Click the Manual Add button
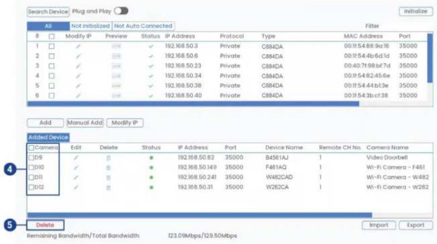This screenshot has height=244, width=437. point(85,123)
